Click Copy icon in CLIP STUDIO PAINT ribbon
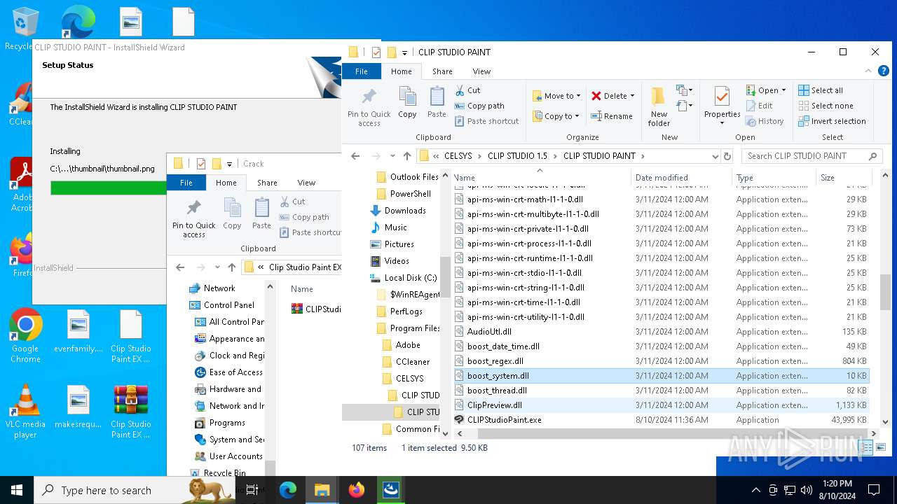This screenshot has width=897, height=504. coord(407,102)
